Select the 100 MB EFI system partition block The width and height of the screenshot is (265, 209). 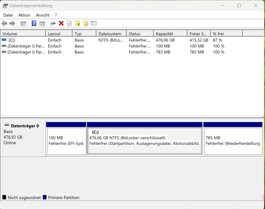(x=66, y=141)
